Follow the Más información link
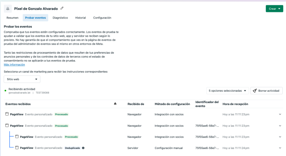 [14, 65]
